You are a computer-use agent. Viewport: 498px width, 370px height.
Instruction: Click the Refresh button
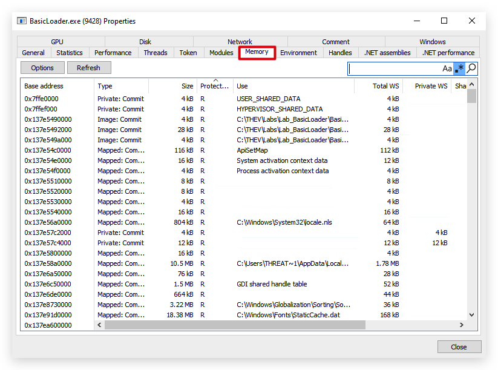(x=88, y=68)
